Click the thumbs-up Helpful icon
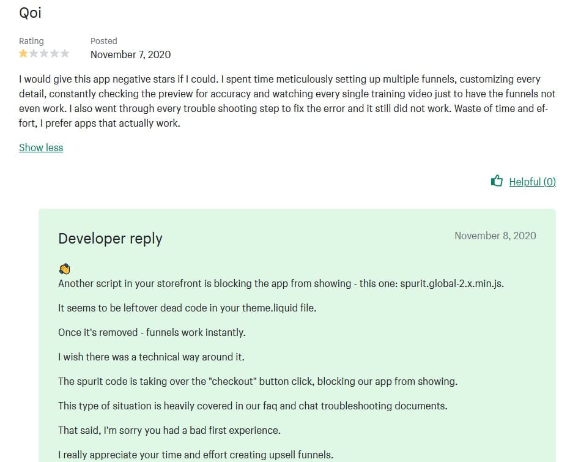The height and width of the screenshot is (462, 570). pos(497,181)
